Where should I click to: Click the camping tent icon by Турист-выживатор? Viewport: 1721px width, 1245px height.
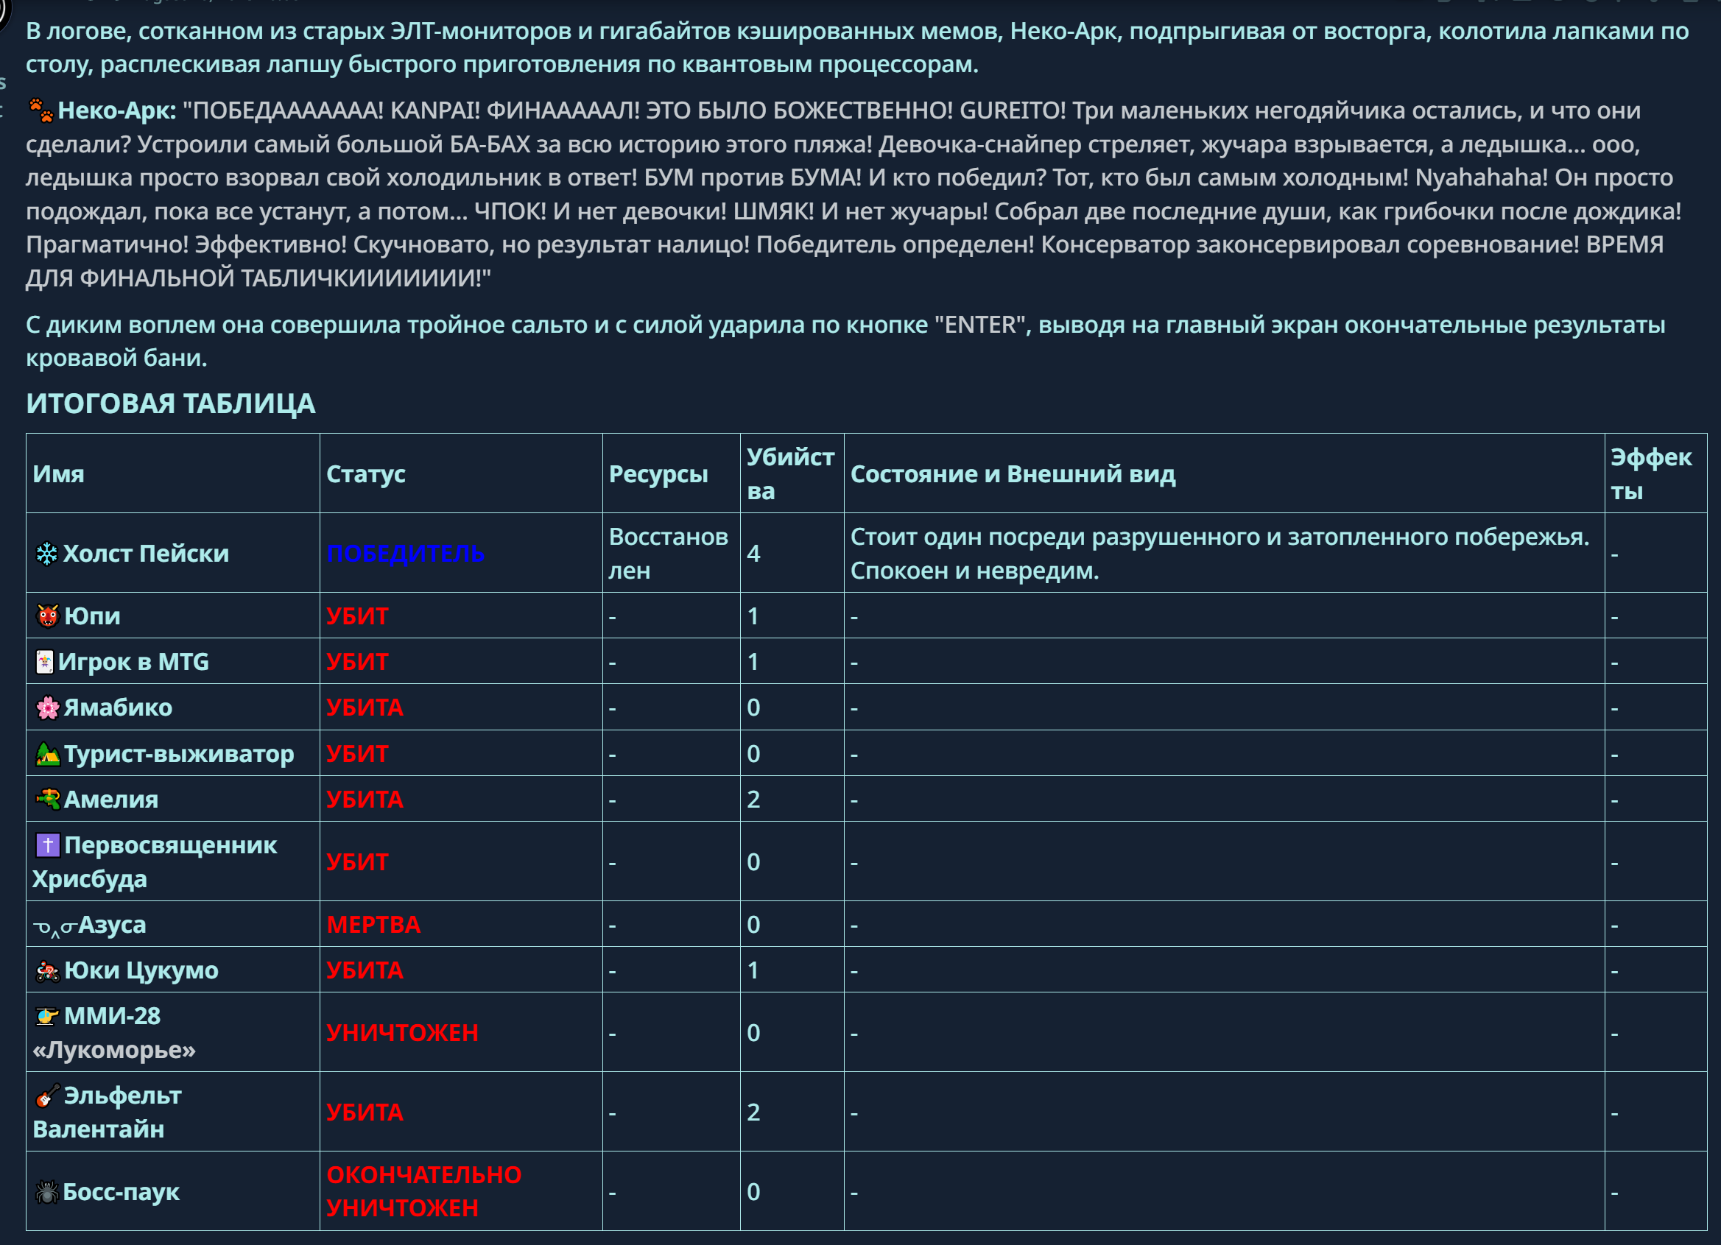click(48, 754)
